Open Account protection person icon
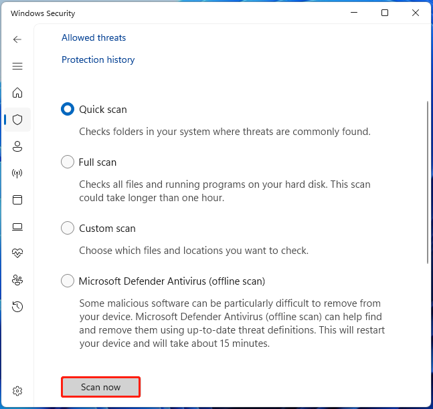This screenshot has width=433, height=409. tap(17, 146)
